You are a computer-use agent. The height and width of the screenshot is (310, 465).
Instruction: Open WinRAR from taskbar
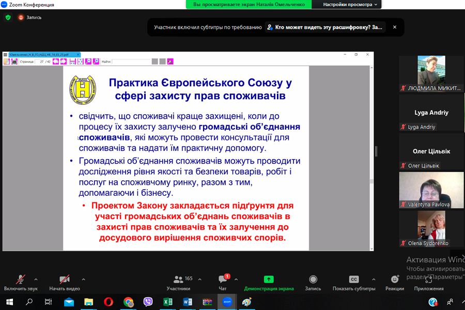[x=207, y=302]
